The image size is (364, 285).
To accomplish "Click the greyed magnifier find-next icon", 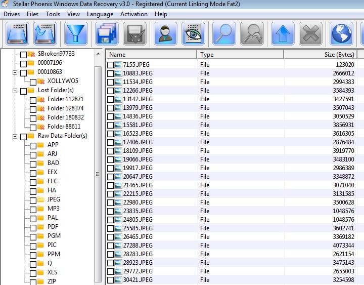I will click(x=252, y=33).
